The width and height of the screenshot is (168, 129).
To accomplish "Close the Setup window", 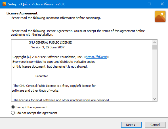I will coord(162,4).
